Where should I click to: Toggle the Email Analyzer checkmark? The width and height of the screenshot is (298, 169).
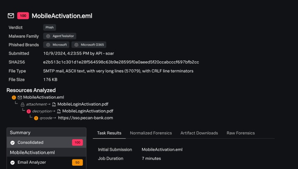(x=12, y=162)
